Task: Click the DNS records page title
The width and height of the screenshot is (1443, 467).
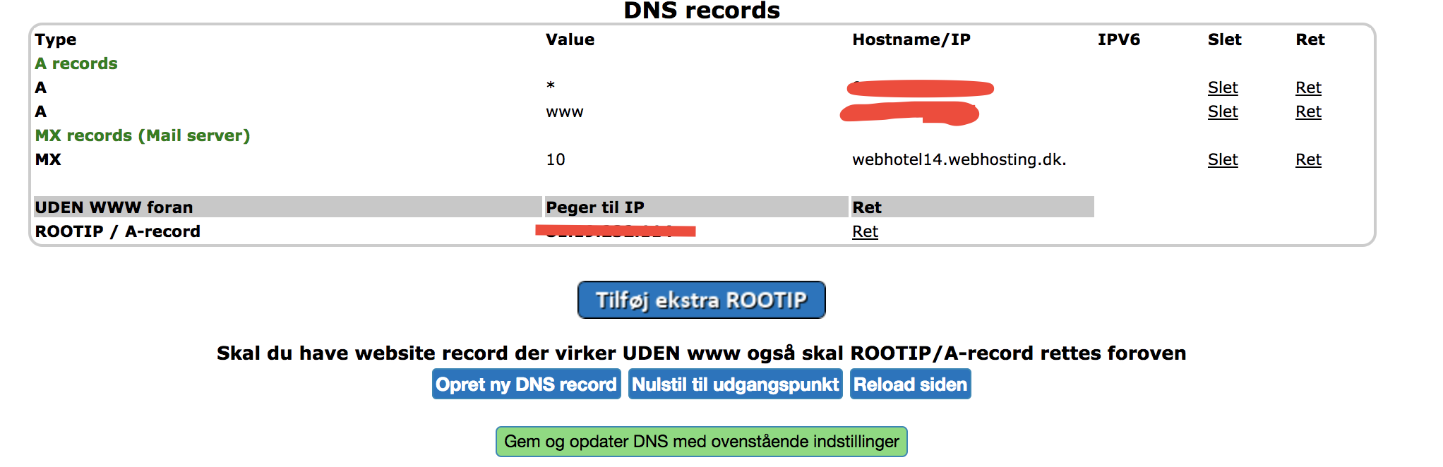Action: coord(701,11)
